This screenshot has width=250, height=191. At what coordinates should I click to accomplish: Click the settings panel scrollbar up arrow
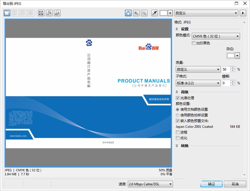pyautogui.click(x=244, y=23)
